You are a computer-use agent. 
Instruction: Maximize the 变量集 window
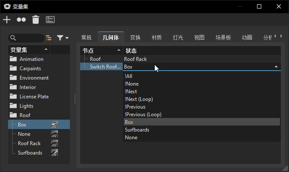point(259,7)
